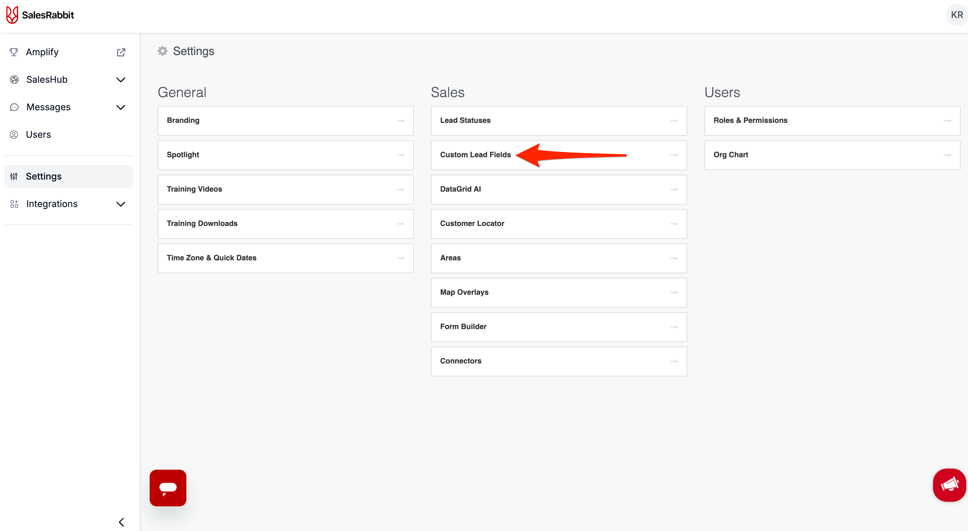968x531 pixels.
Task: Open the red megaphone announcements button
Action: (x=949, y=485)
